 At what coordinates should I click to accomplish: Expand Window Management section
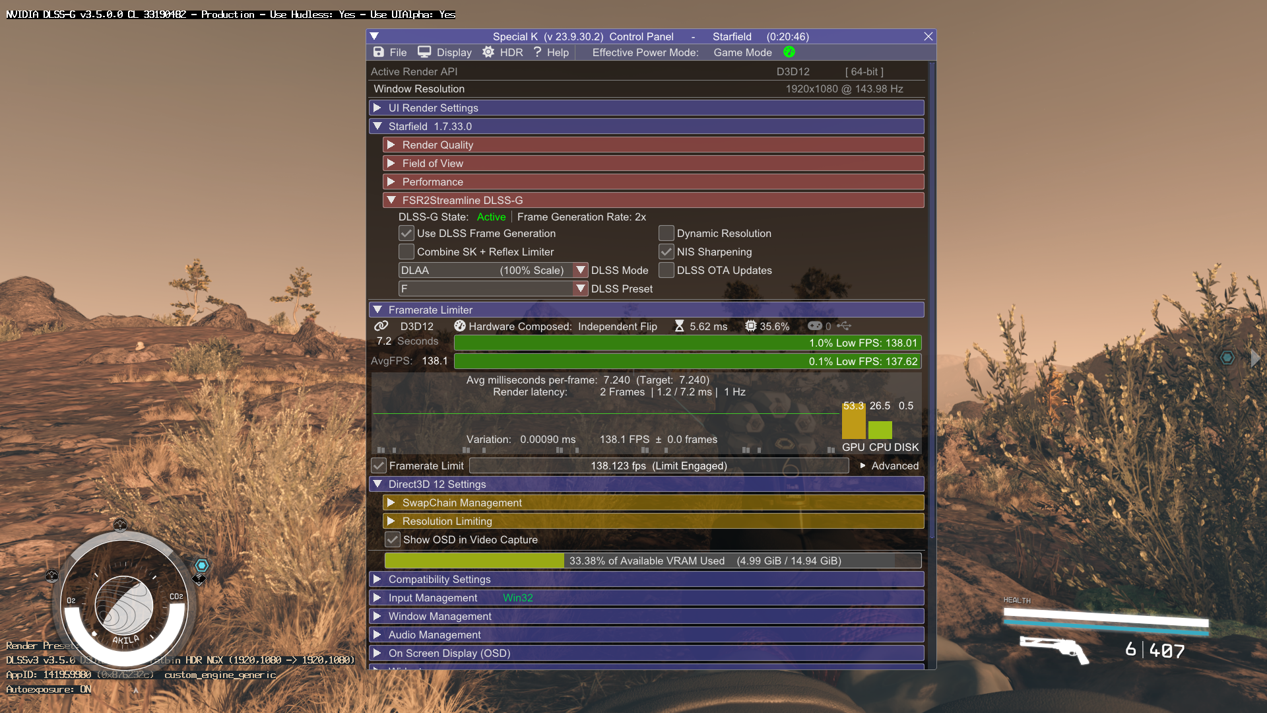(646, 617)
